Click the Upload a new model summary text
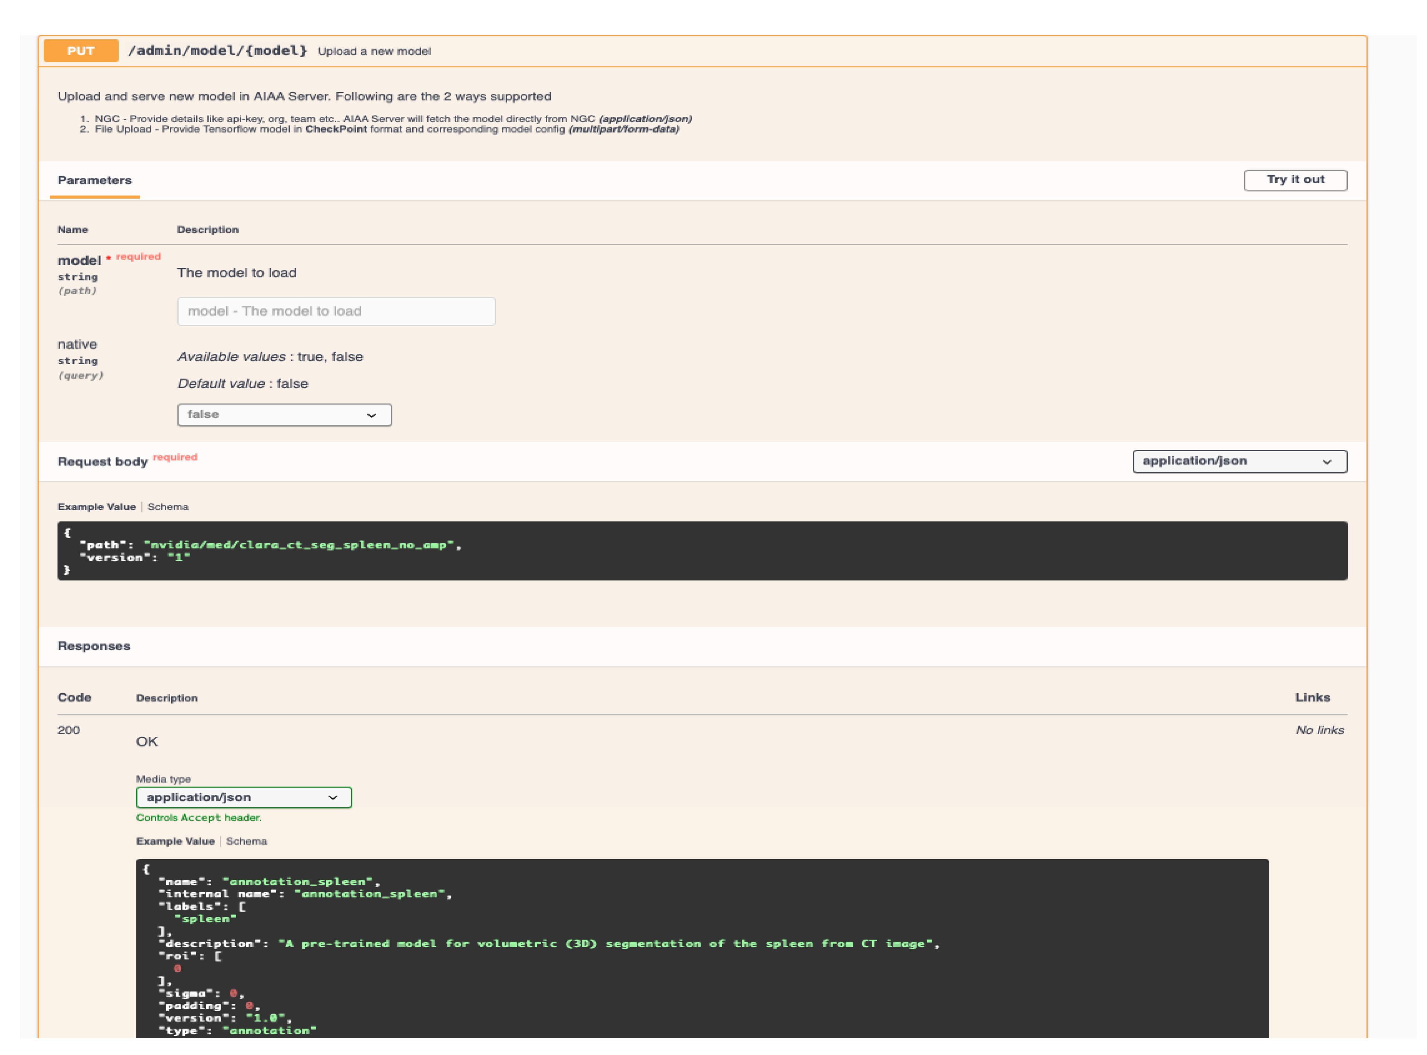Image resolution: width=1427 pixels, height=1055 pixels. [374, 51]
